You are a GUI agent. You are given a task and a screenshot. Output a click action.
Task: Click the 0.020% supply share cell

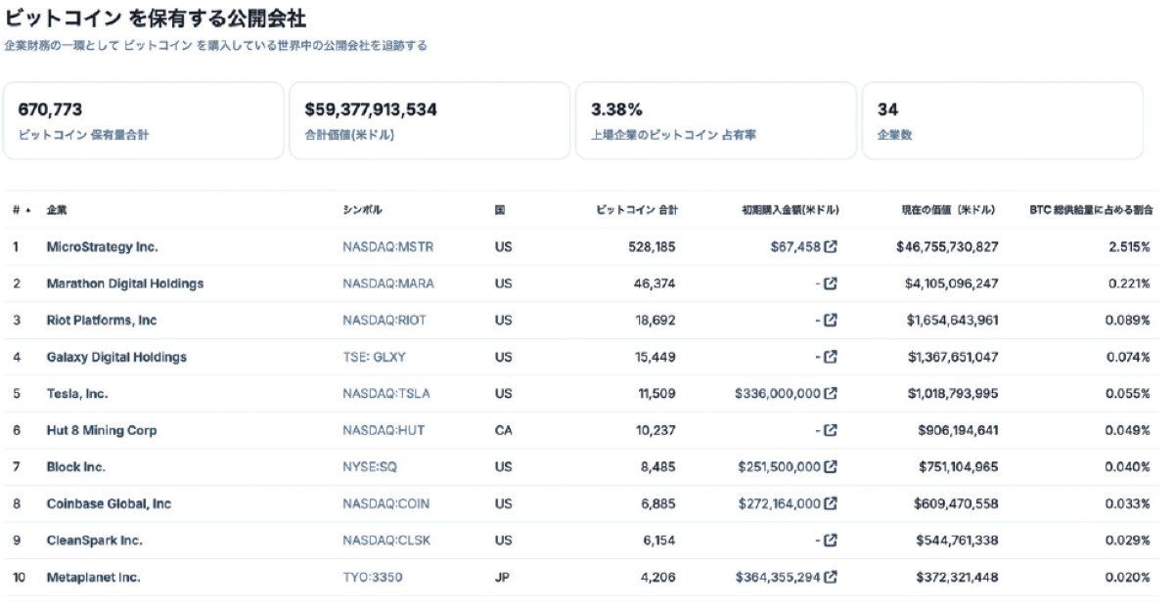1128,577
